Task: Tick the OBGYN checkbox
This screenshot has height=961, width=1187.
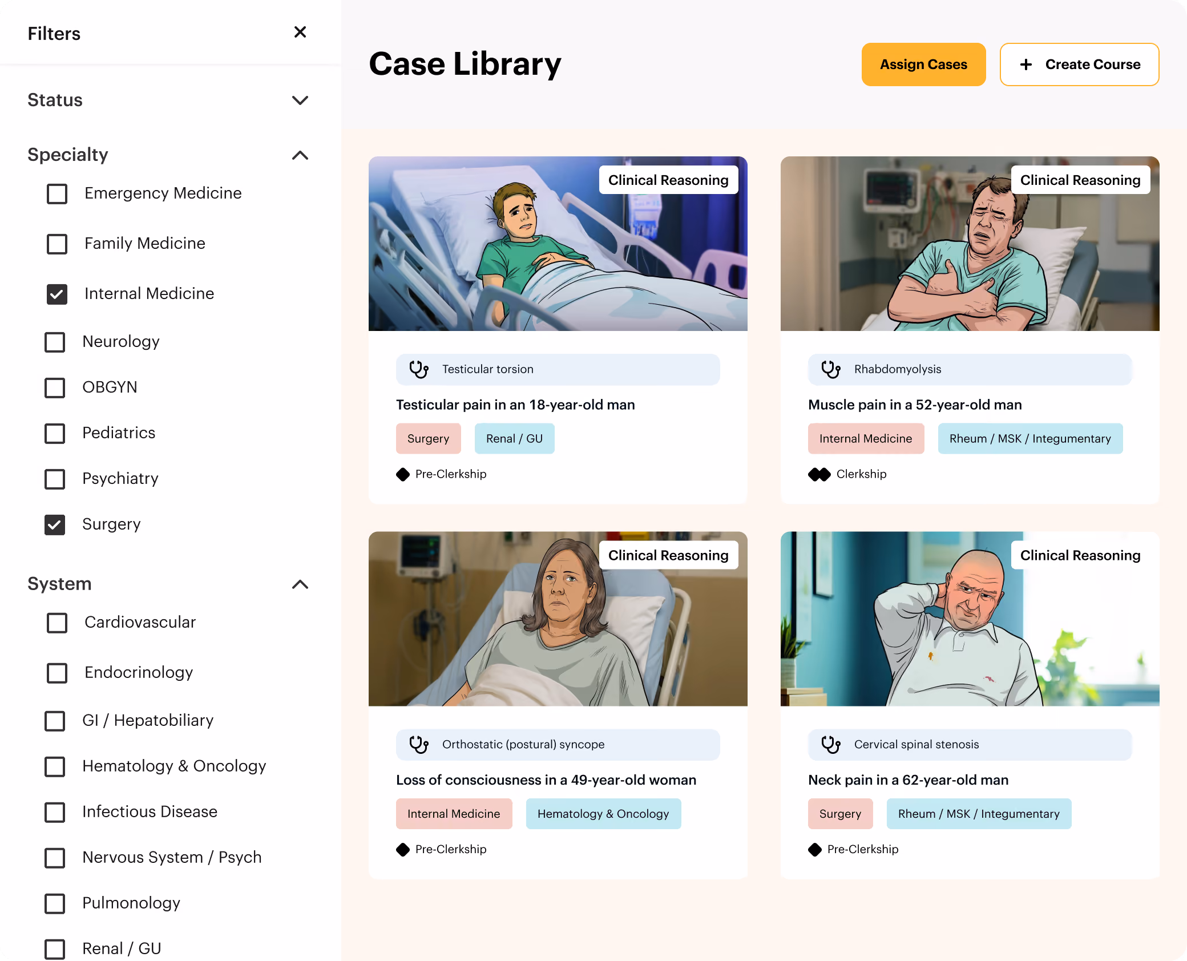Action: [x=55, y=388]
